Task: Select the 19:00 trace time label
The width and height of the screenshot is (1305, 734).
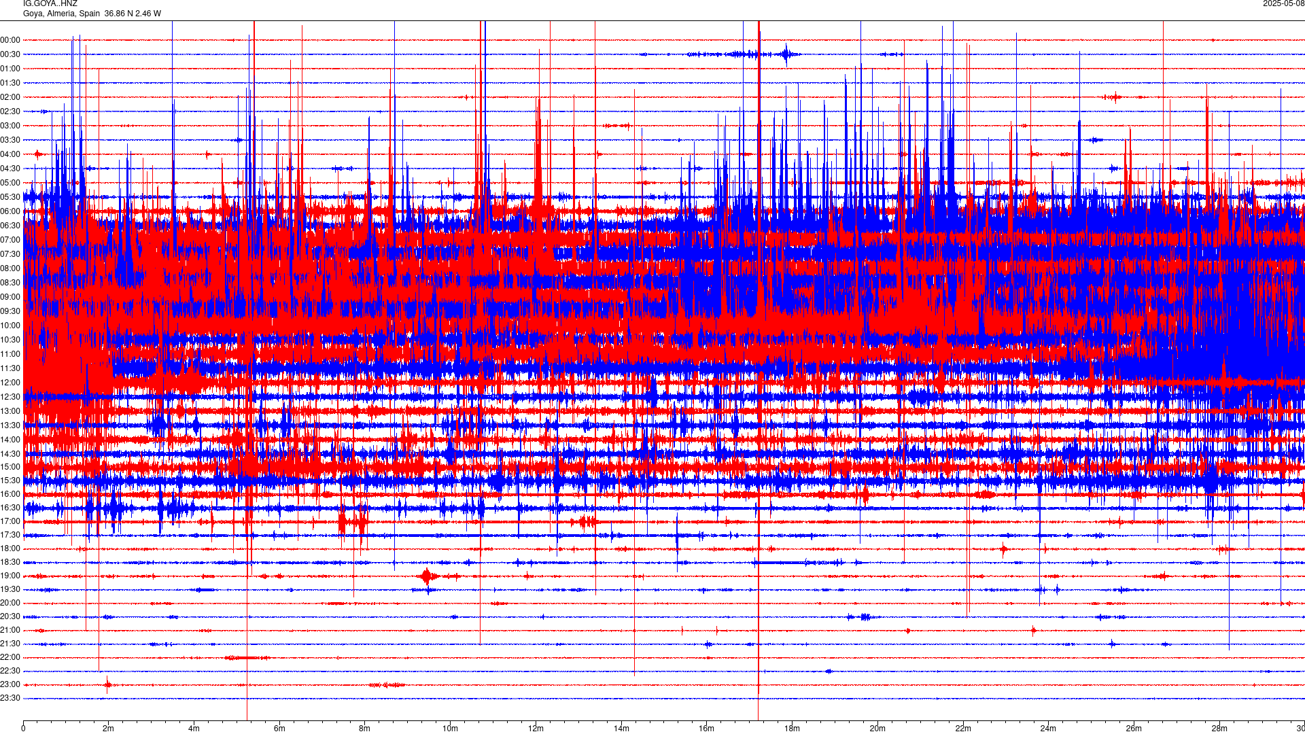Action: coord(10,576)
